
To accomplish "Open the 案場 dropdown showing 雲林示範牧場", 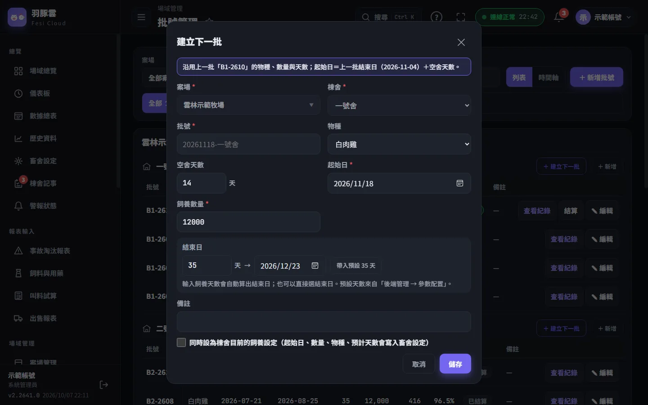I will [x=248, y=105].
